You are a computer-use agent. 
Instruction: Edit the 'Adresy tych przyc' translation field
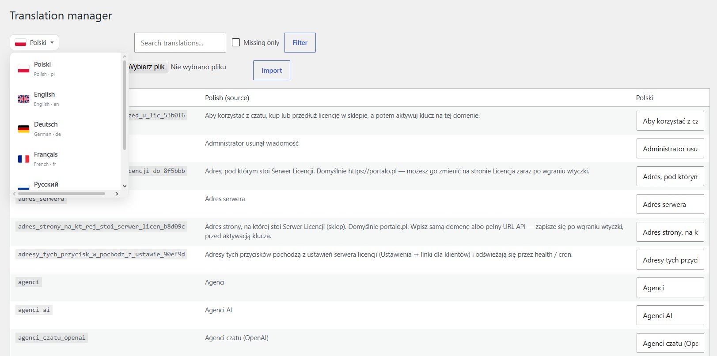(x=670, y=260)
